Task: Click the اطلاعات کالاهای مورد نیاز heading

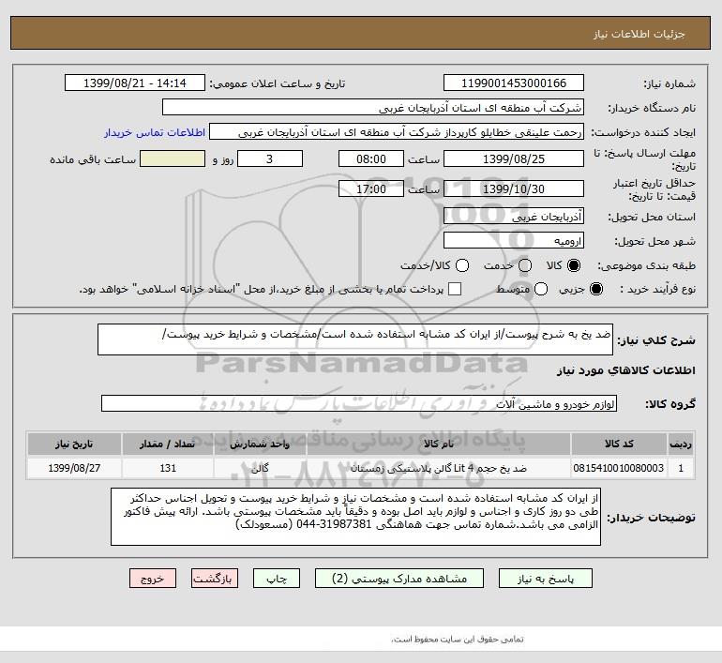Action: [x=626, y=370]
